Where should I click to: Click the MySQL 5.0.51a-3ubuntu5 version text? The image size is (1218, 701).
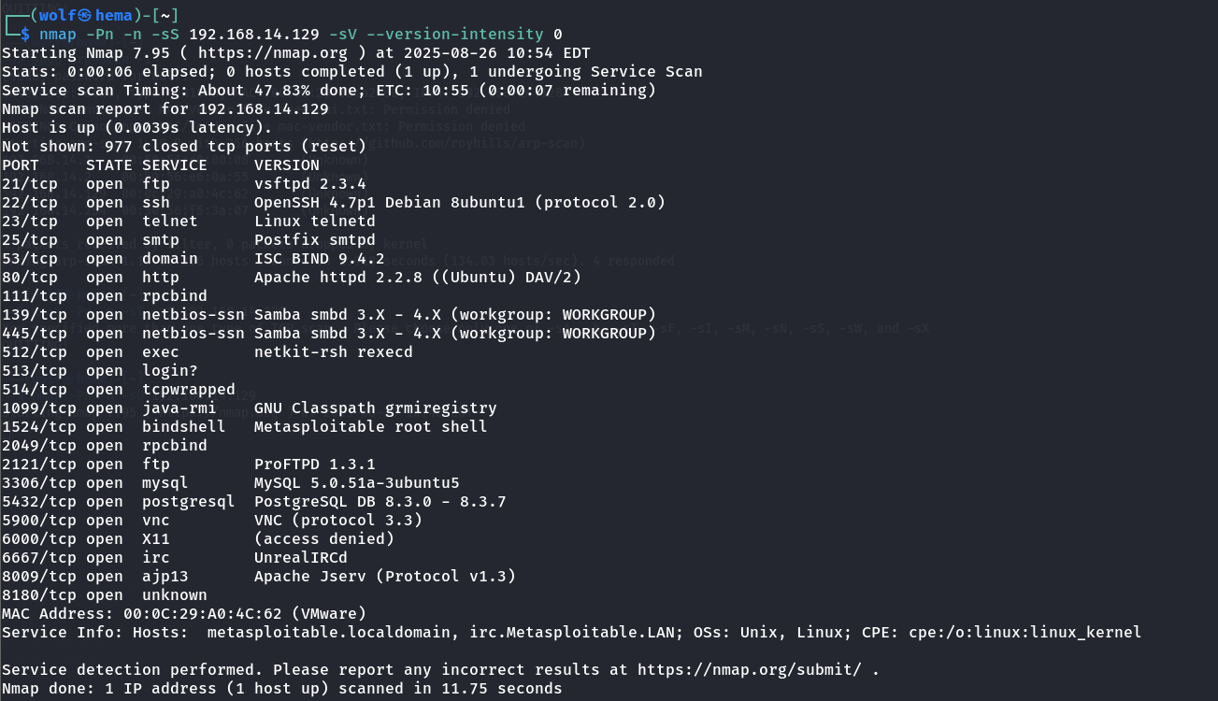[x=356, y=483]
